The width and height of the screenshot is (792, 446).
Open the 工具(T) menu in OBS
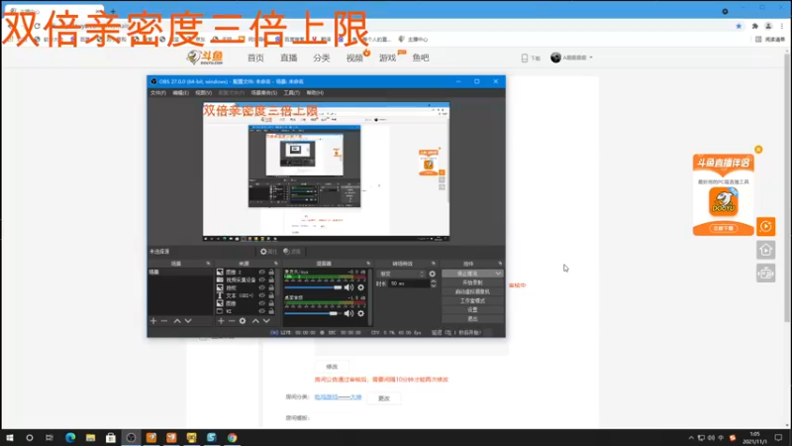[291, 93]
